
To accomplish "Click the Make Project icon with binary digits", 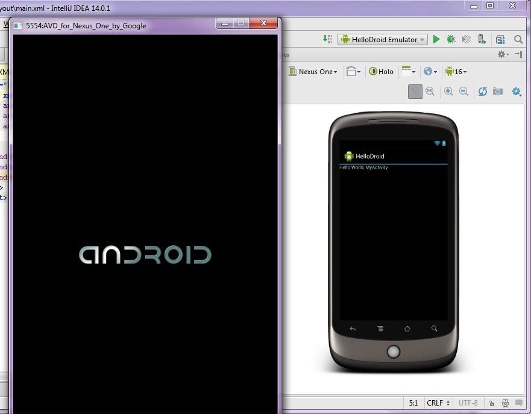I will coord(327,39).
